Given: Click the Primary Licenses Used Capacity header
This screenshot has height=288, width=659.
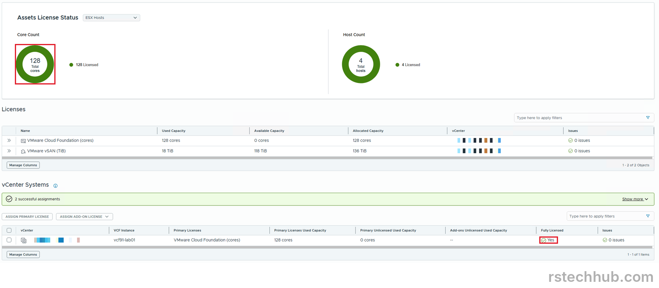Looking at the screenshot, I should (x=300, y=230).
